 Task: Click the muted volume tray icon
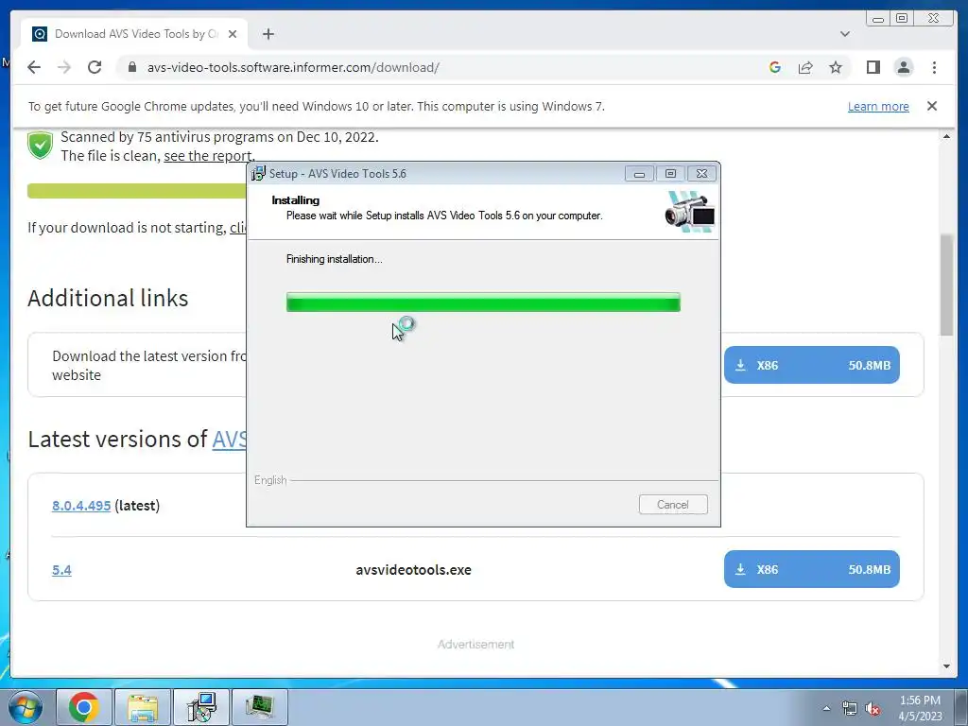[x=873, y=708]
